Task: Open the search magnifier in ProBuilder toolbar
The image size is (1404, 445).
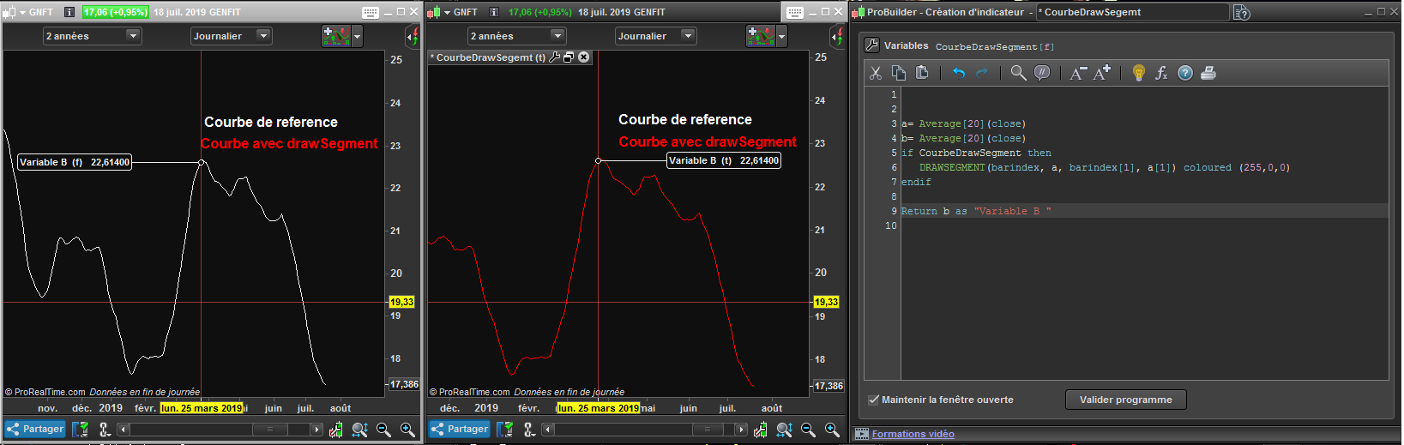Action: click(x=1018, y=73)
